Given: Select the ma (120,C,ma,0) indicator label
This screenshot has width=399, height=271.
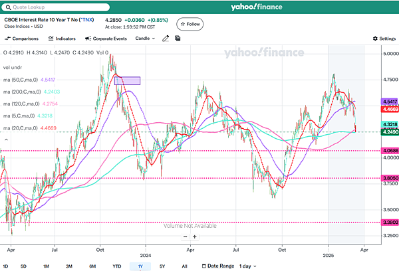Looking at the screenshot, I should pyautogui.click(x=21, y=104).
